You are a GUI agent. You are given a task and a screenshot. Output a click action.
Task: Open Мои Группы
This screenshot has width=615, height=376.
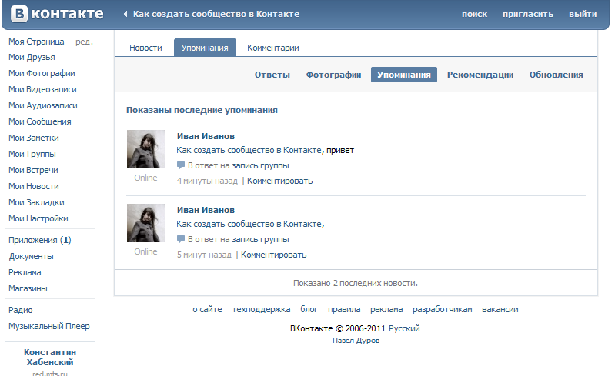pyautogui.click(x=32, y=154)
